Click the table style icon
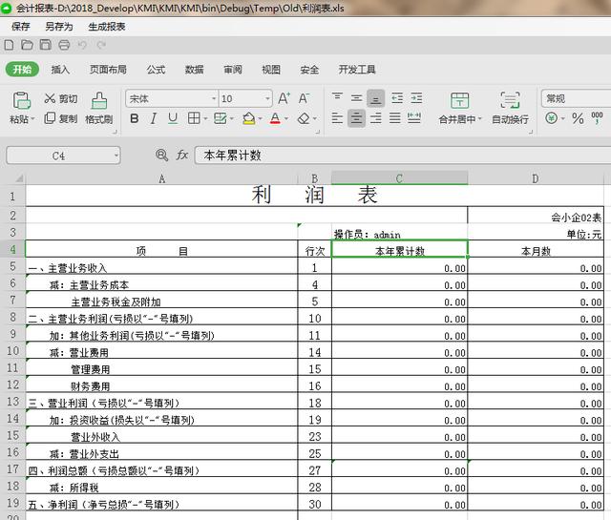This screenshot has width=611, height=520. click(221, 118)
